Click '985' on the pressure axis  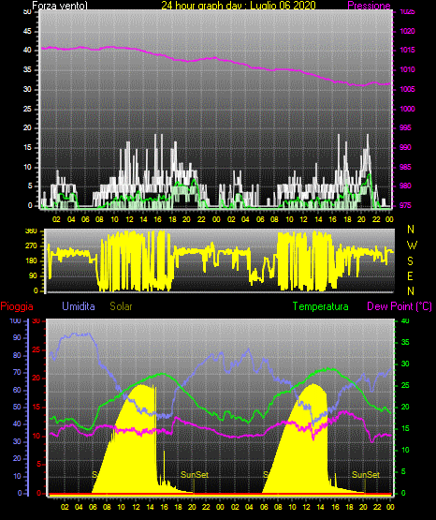click(405, 167)
